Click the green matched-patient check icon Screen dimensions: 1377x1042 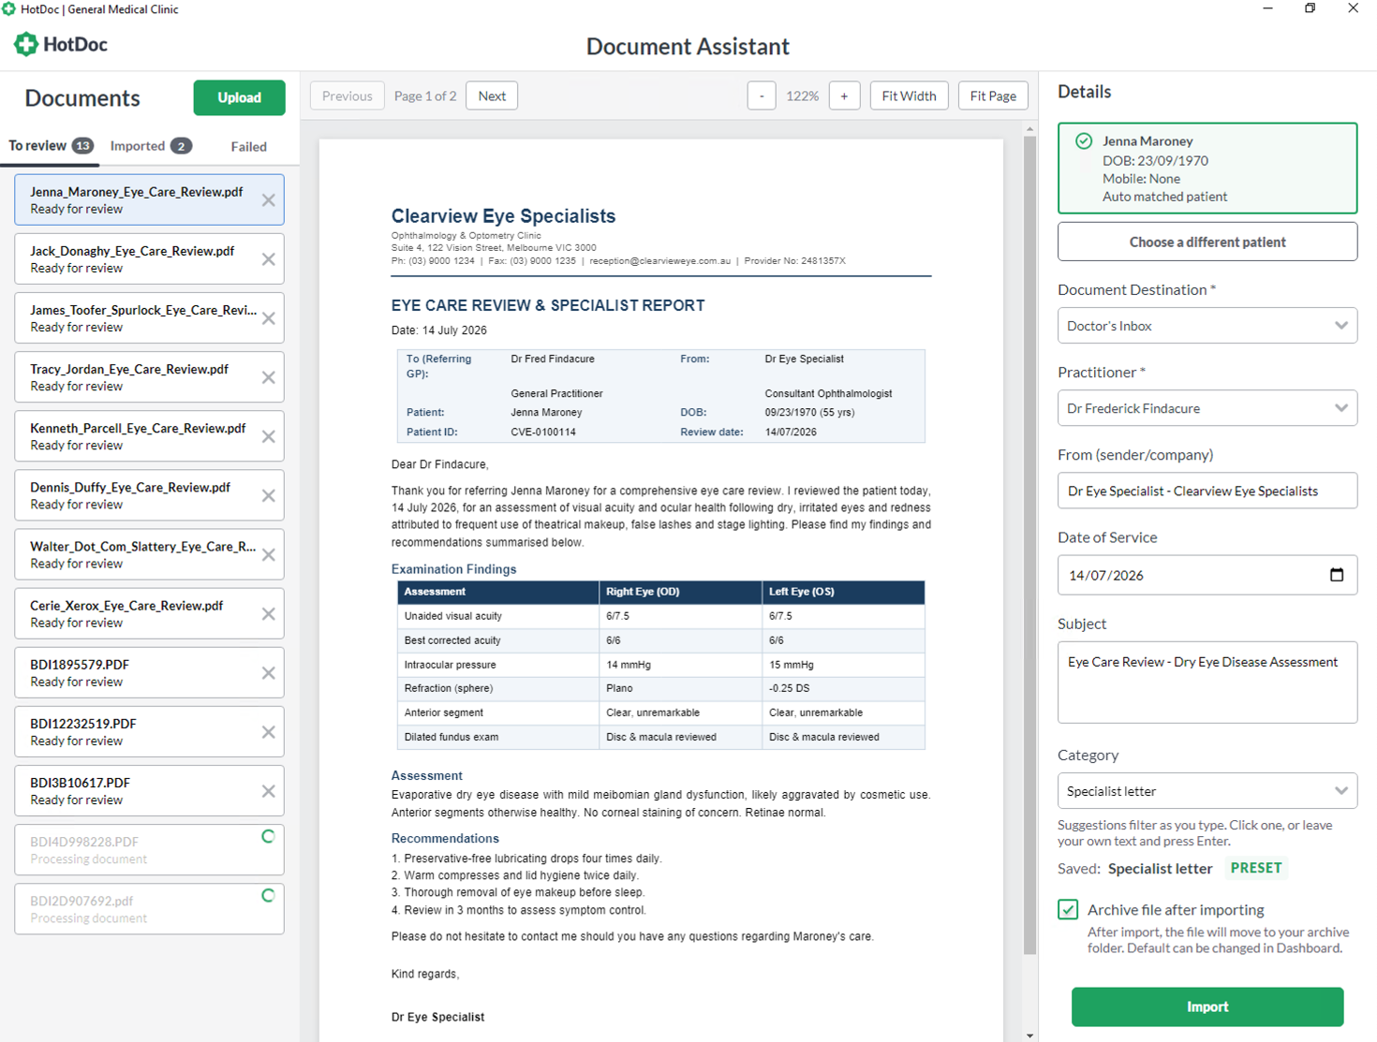point(1084,141)
